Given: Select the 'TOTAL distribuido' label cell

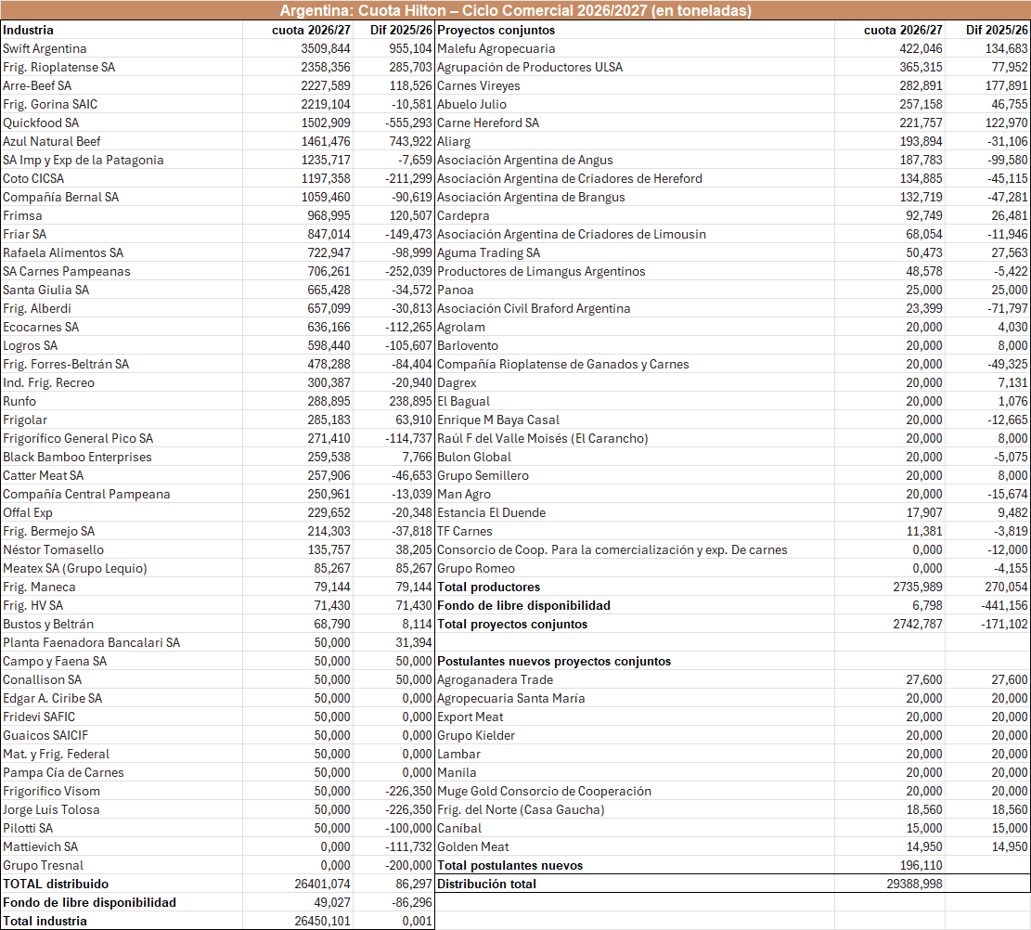Looking at the screenshot, I should point(122,884).
